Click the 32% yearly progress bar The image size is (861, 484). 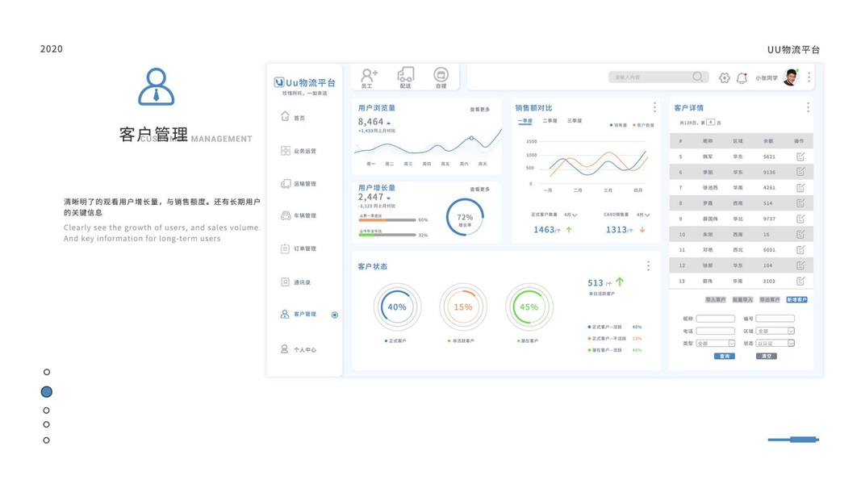click(x=387, y=235)
